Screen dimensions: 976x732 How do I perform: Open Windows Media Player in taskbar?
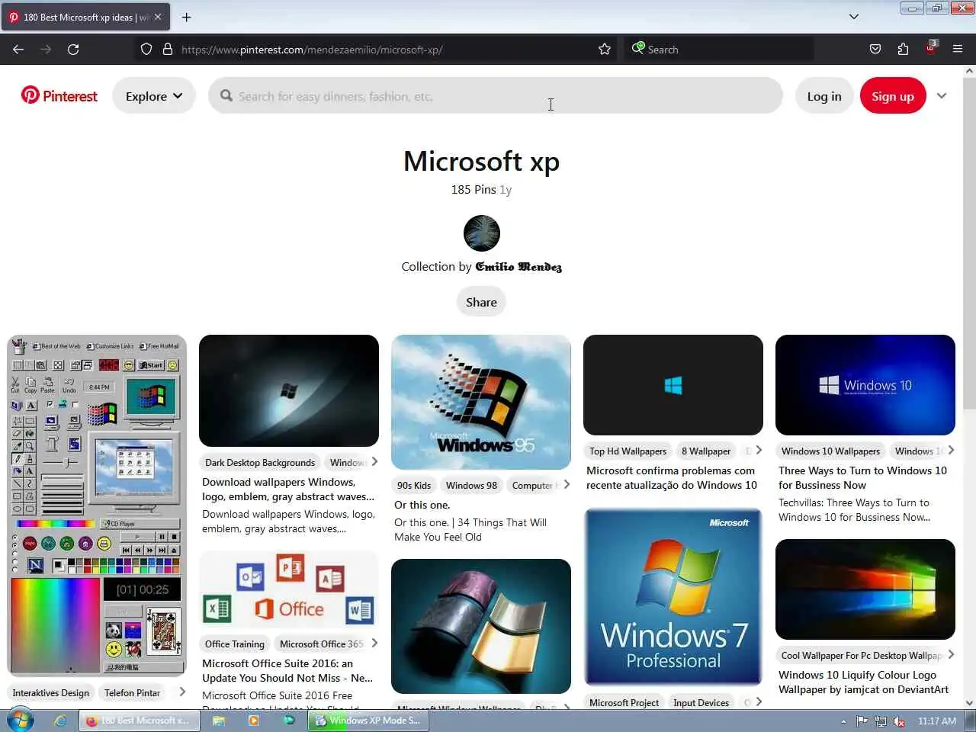click(x=254, y=721)
